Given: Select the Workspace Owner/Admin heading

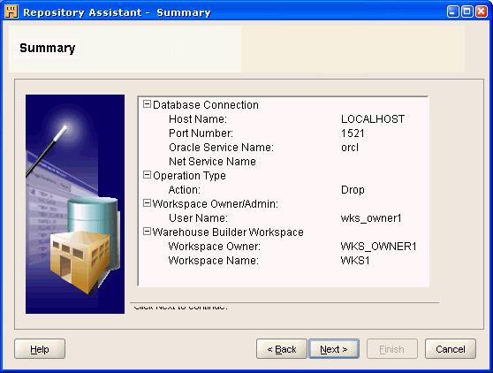Looking at the screenshot, I should click(216, 204).
